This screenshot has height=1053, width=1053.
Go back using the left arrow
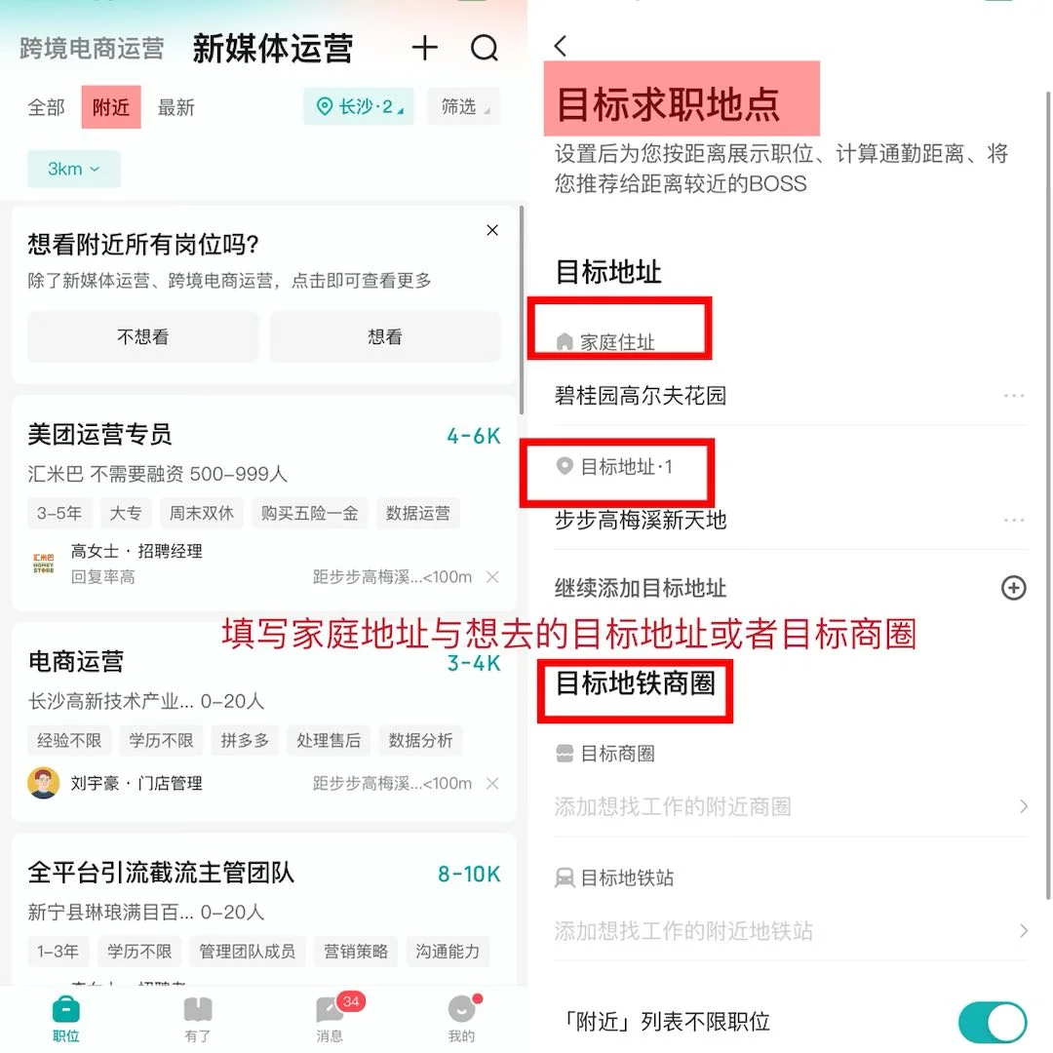point(561,46)
